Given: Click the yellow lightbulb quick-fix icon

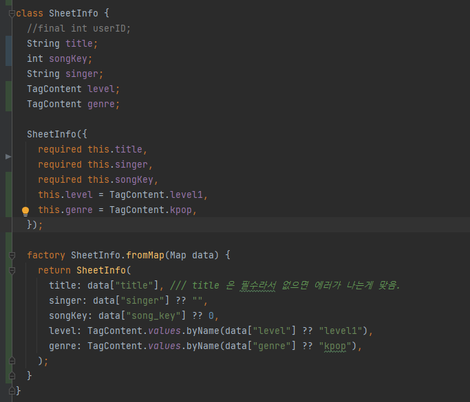Looking at the screenshot, I should click(25, 212).
